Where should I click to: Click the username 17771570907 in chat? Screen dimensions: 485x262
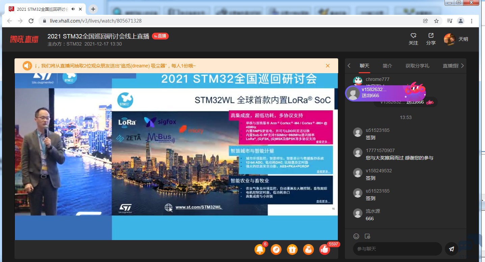pos(380,150)
